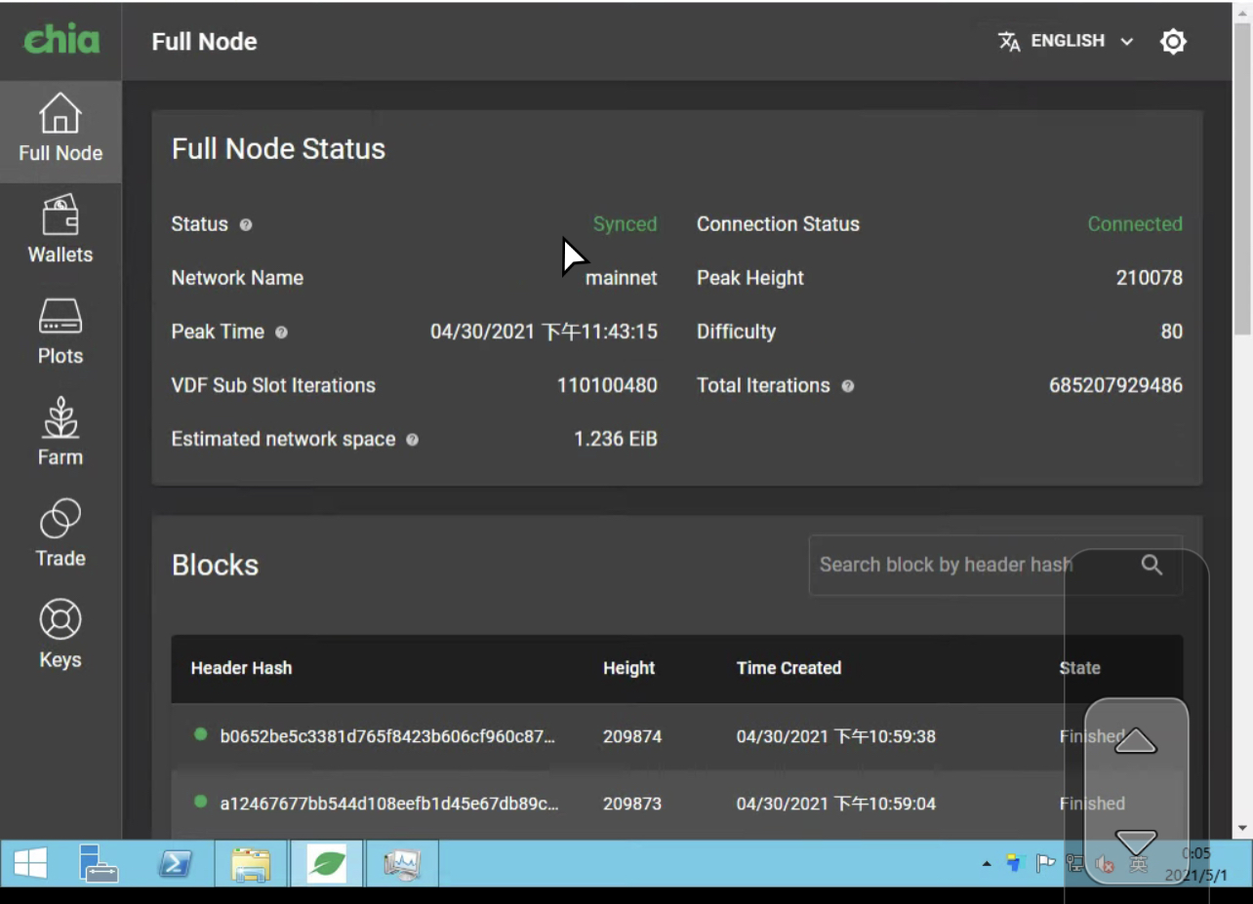
Task: Click the block search magnifier
Action: click(1152, 565)
